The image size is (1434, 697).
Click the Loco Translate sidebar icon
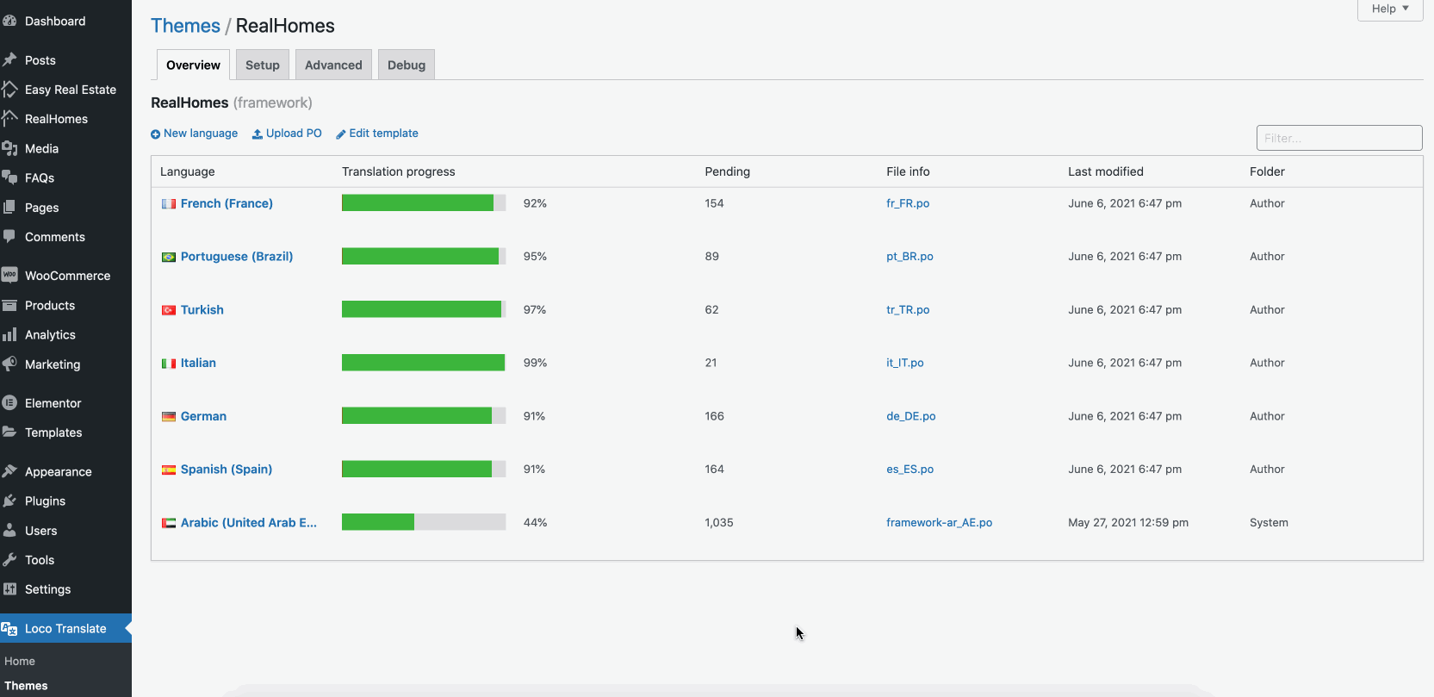9,629
